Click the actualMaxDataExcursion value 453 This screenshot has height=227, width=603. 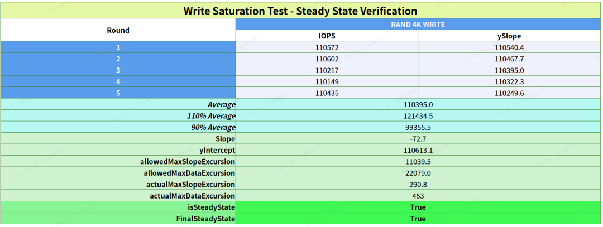(418, 196)
